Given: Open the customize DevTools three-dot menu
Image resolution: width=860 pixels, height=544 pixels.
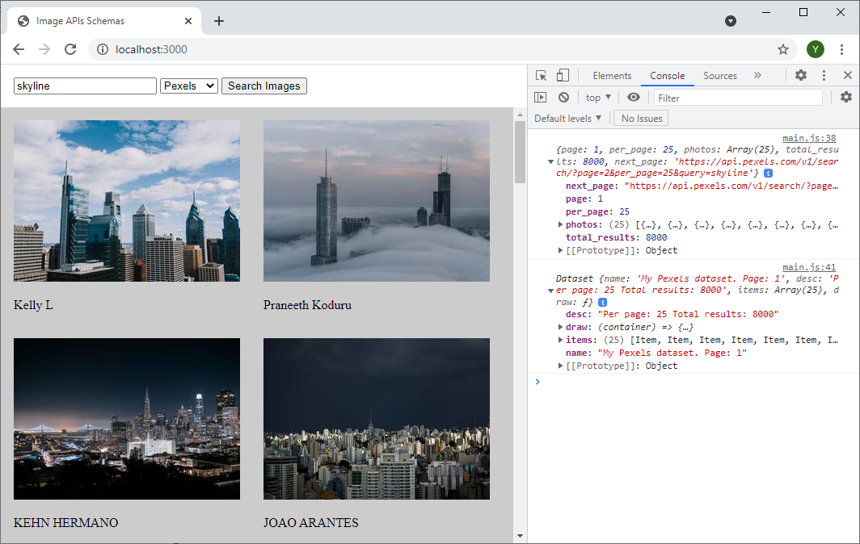Looking at the screenshot, I should point(824,75).
